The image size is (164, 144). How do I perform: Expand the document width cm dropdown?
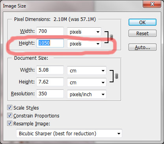coord(87,70)
